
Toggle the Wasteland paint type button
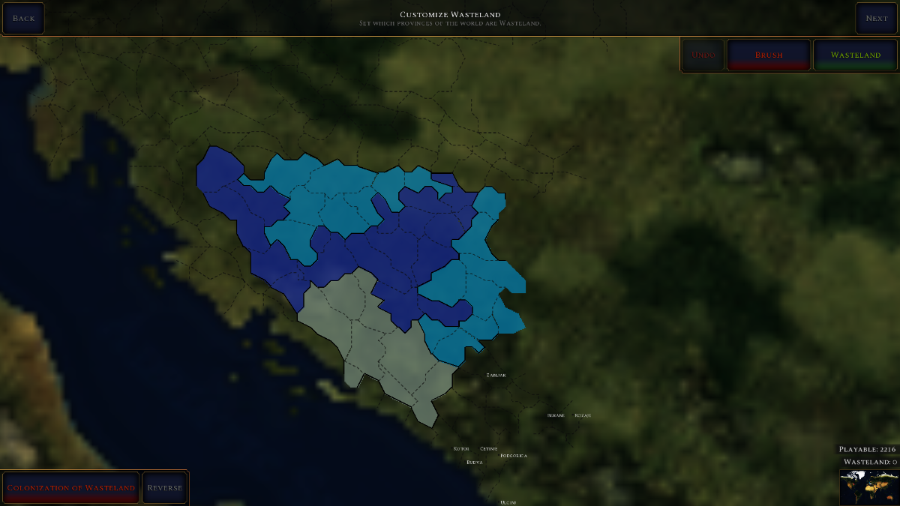[x=856, y=55]
